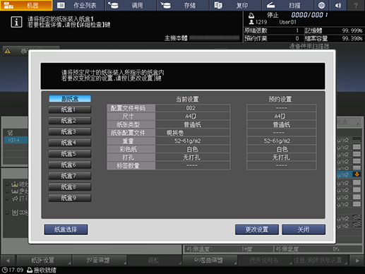Switch to the 扫描 scan tab

(x=288, y=5)
